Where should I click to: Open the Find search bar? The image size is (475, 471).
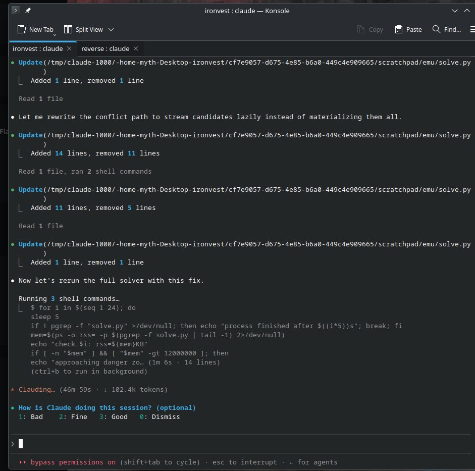447,29
